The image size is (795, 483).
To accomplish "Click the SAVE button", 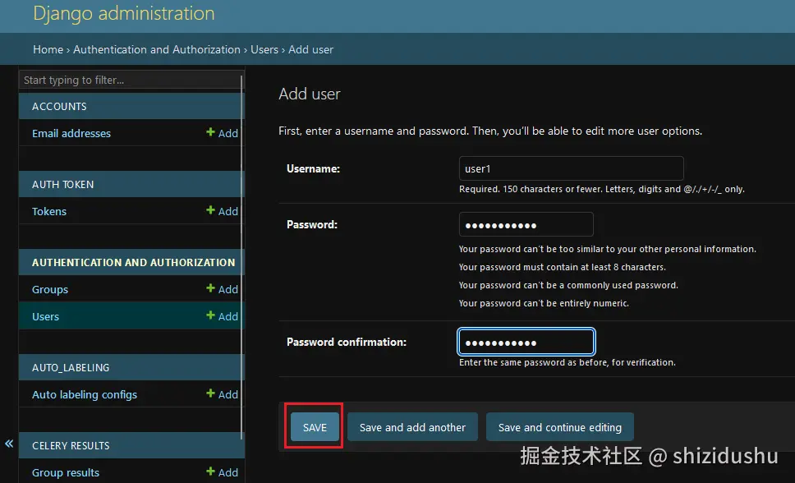I will tap(315, 427).
